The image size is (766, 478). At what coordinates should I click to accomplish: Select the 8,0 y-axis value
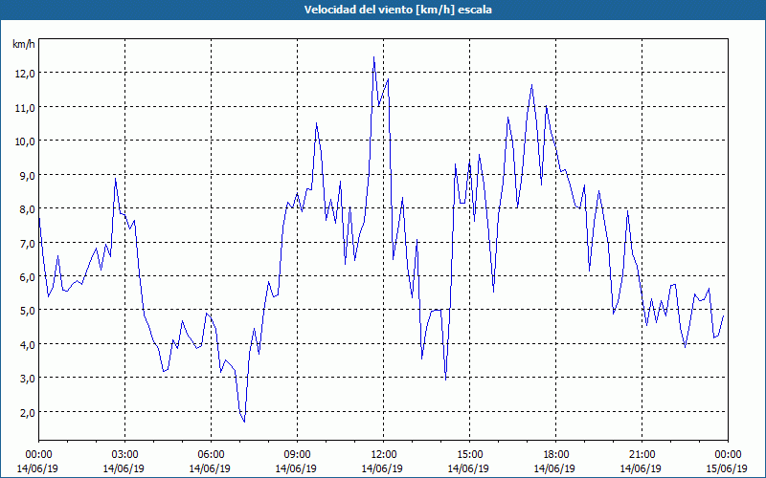click(x=28, y=209)
